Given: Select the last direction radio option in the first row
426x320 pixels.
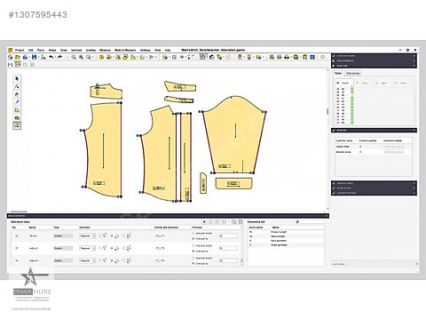Looking at the screenshot, I should (124, 236).
